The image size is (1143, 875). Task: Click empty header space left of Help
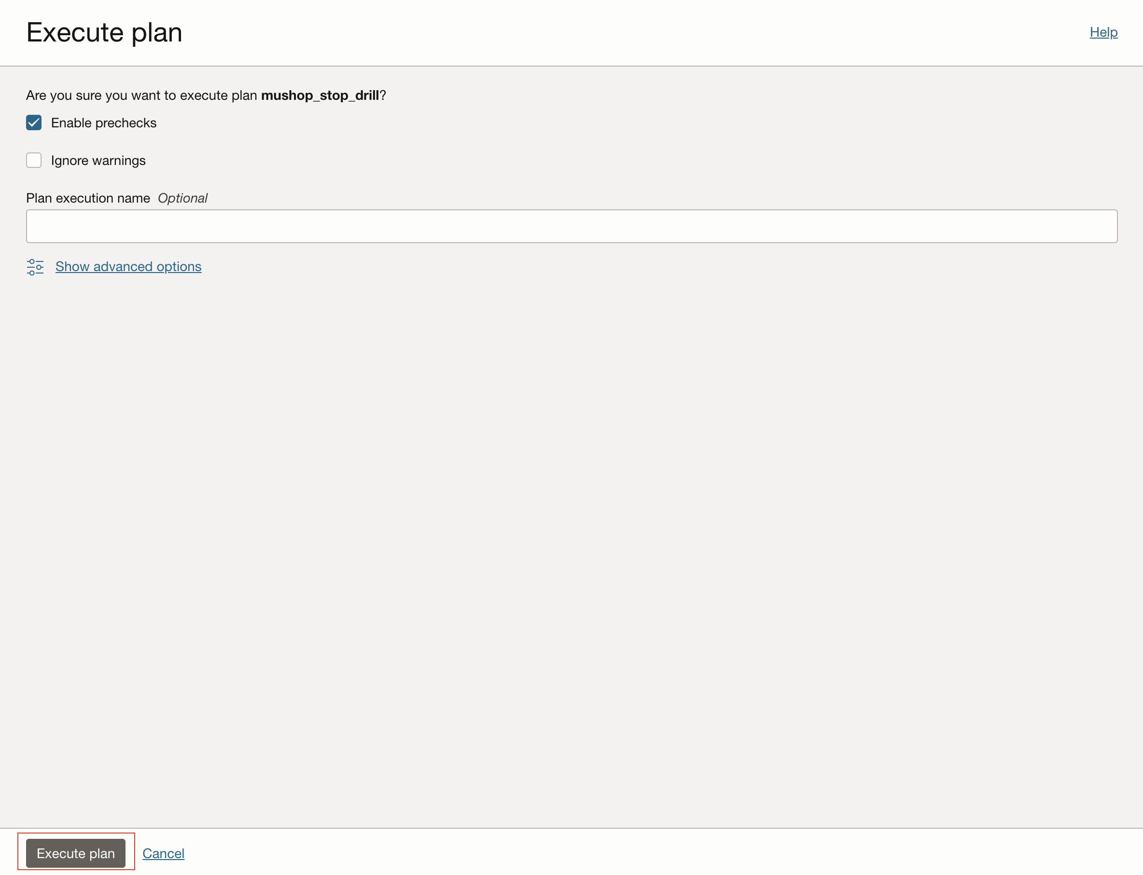point(626,32)
